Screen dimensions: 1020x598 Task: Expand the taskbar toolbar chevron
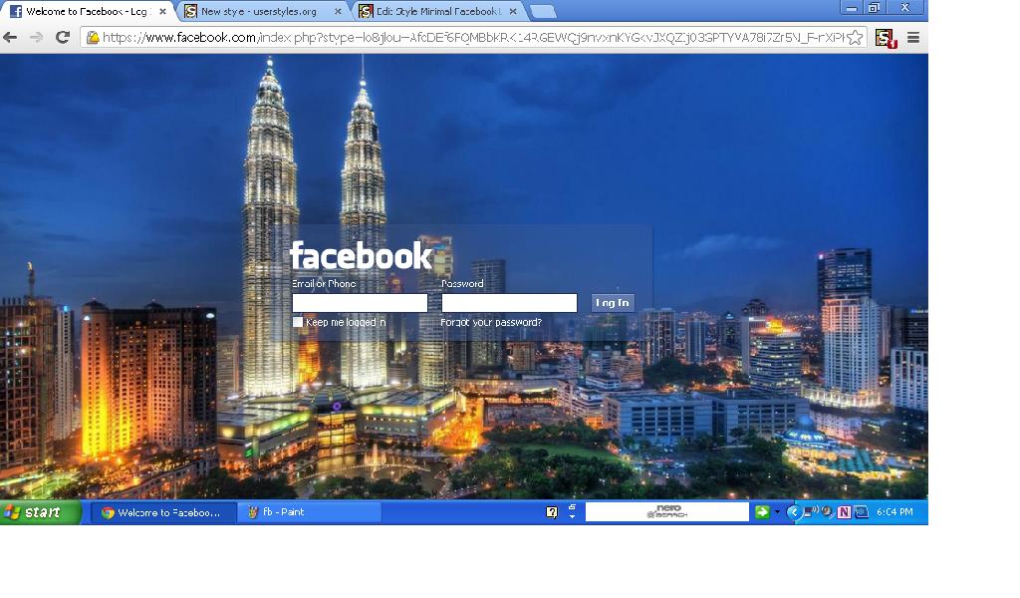click(572, 512)
